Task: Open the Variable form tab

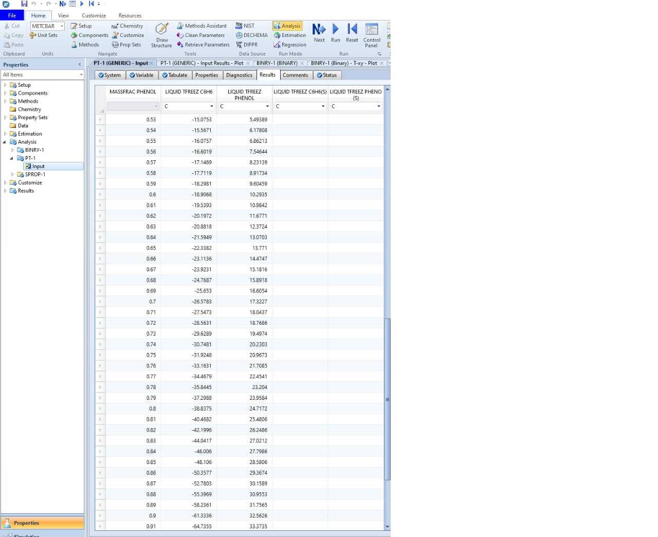Action: coord(141,75)
